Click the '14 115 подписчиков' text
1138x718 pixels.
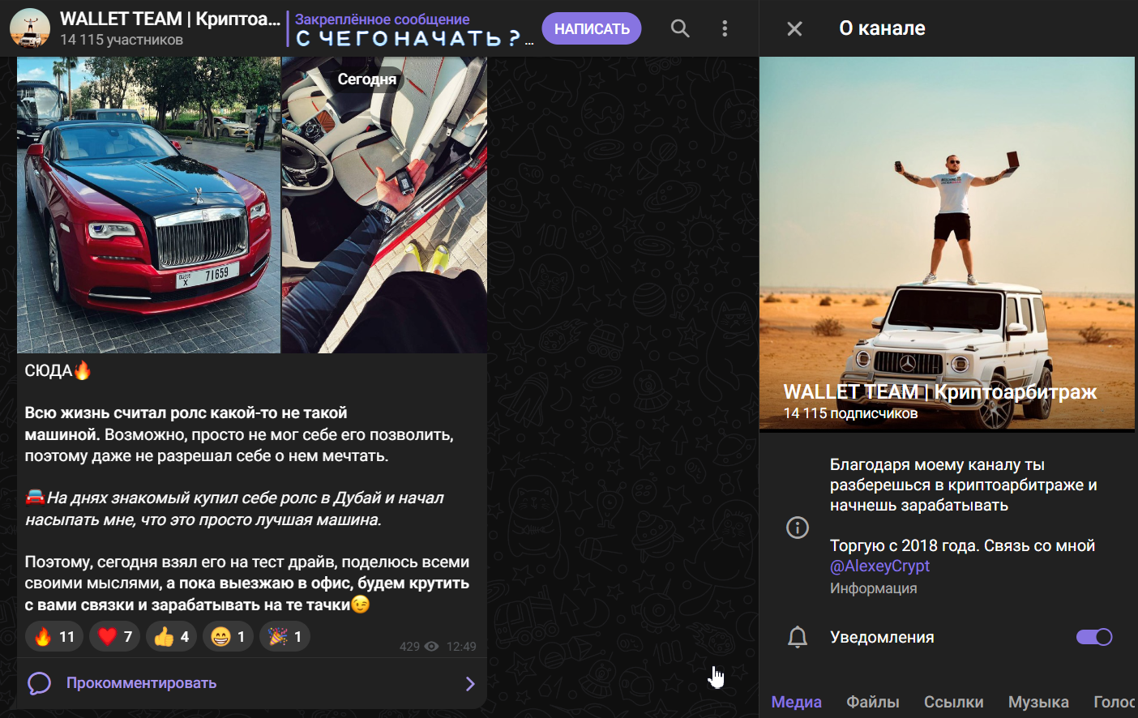[x=850, y=413]
